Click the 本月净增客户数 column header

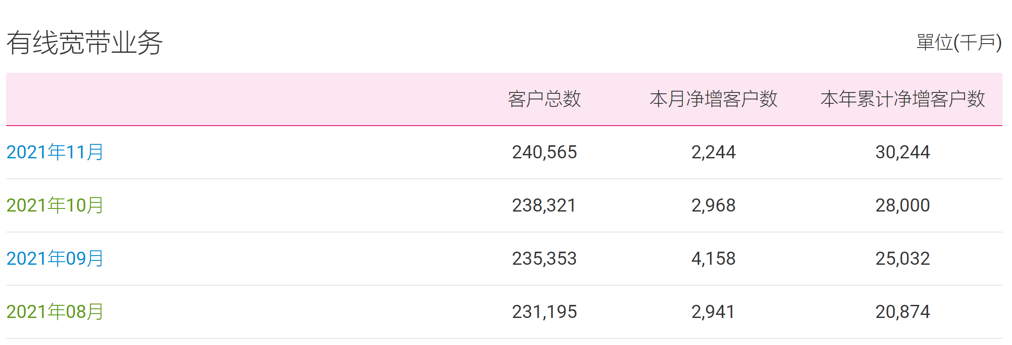[x=714, y=99]
